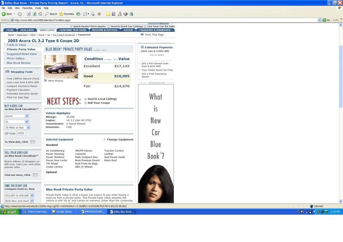Open the Acura make dropdown
Screen dimensions: 343x242
(x=16, y=116)
